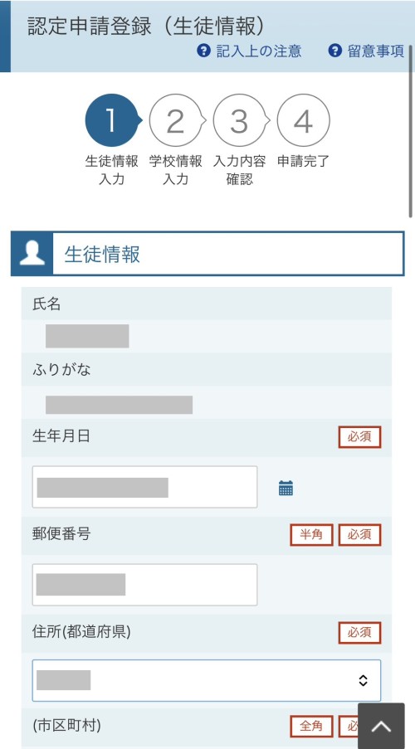The width and height of the screenshot is (415, 749).
Task: Open the 住所(都道府県) prefecture dropdown
Action: (207, 680)
